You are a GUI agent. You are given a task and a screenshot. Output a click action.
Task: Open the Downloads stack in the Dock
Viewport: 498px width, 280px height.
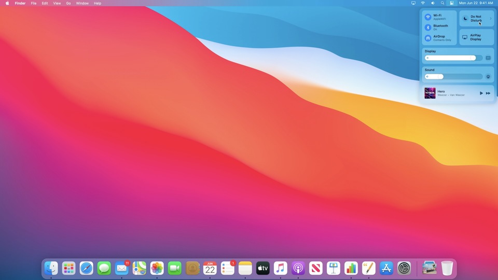point(430,268)
